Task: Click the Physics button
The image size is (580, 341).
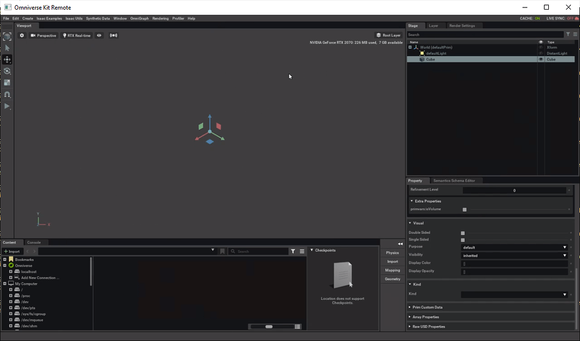Action: click(x=392, y=253)
